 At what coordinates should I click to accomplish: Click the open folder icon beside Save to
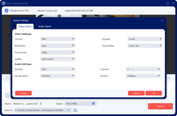[75, 110]
